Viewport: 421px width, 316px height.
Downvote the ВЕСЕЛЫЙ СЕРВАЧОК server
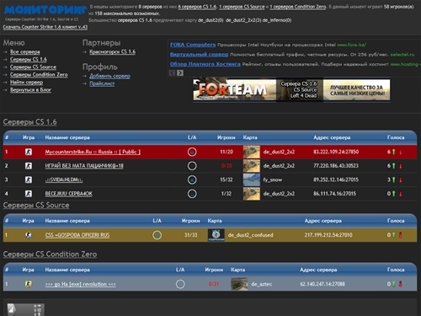[x=401, y=194]
